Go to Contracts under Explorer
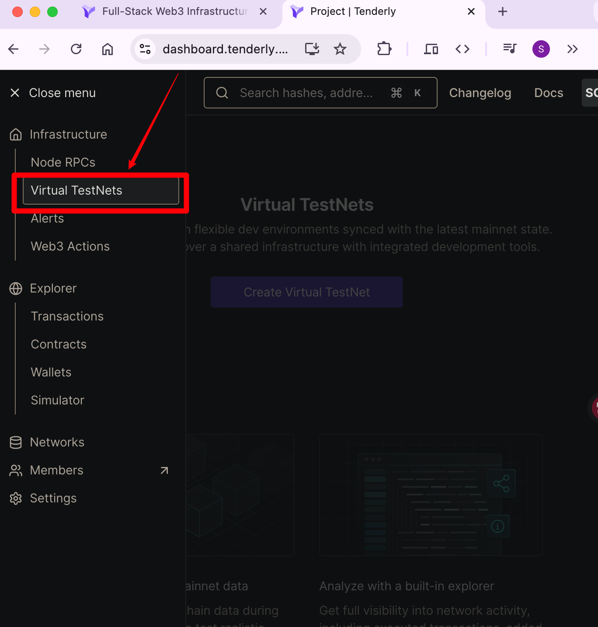Screen dimensions: 598x627 (x=59, y=344)
